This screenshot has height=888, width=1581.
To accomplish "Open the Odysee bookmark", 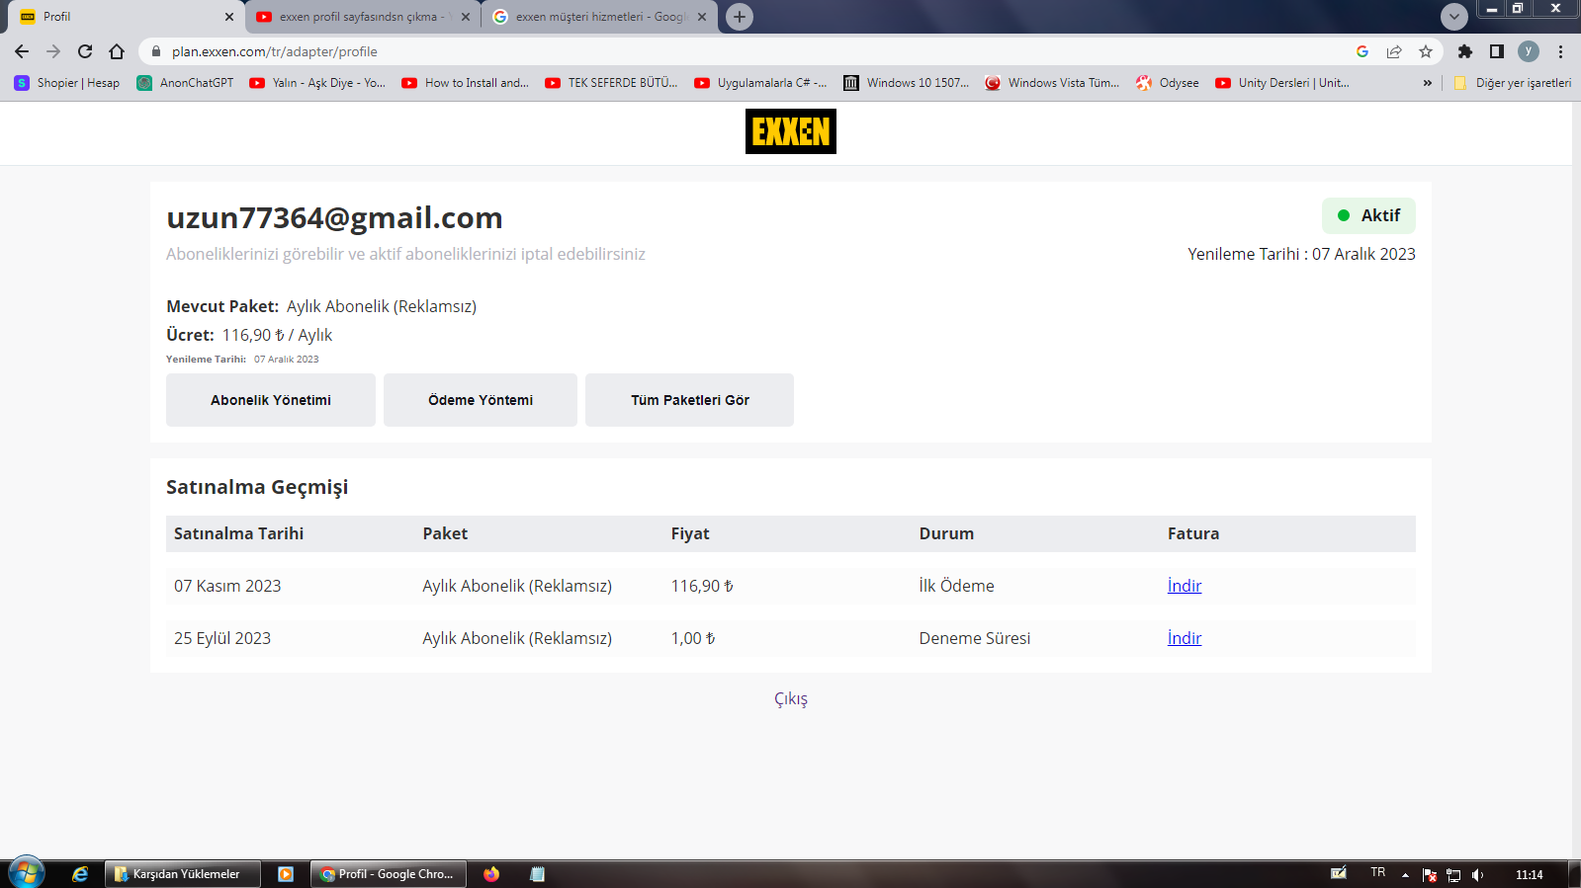I will [x=1168, y=83].
